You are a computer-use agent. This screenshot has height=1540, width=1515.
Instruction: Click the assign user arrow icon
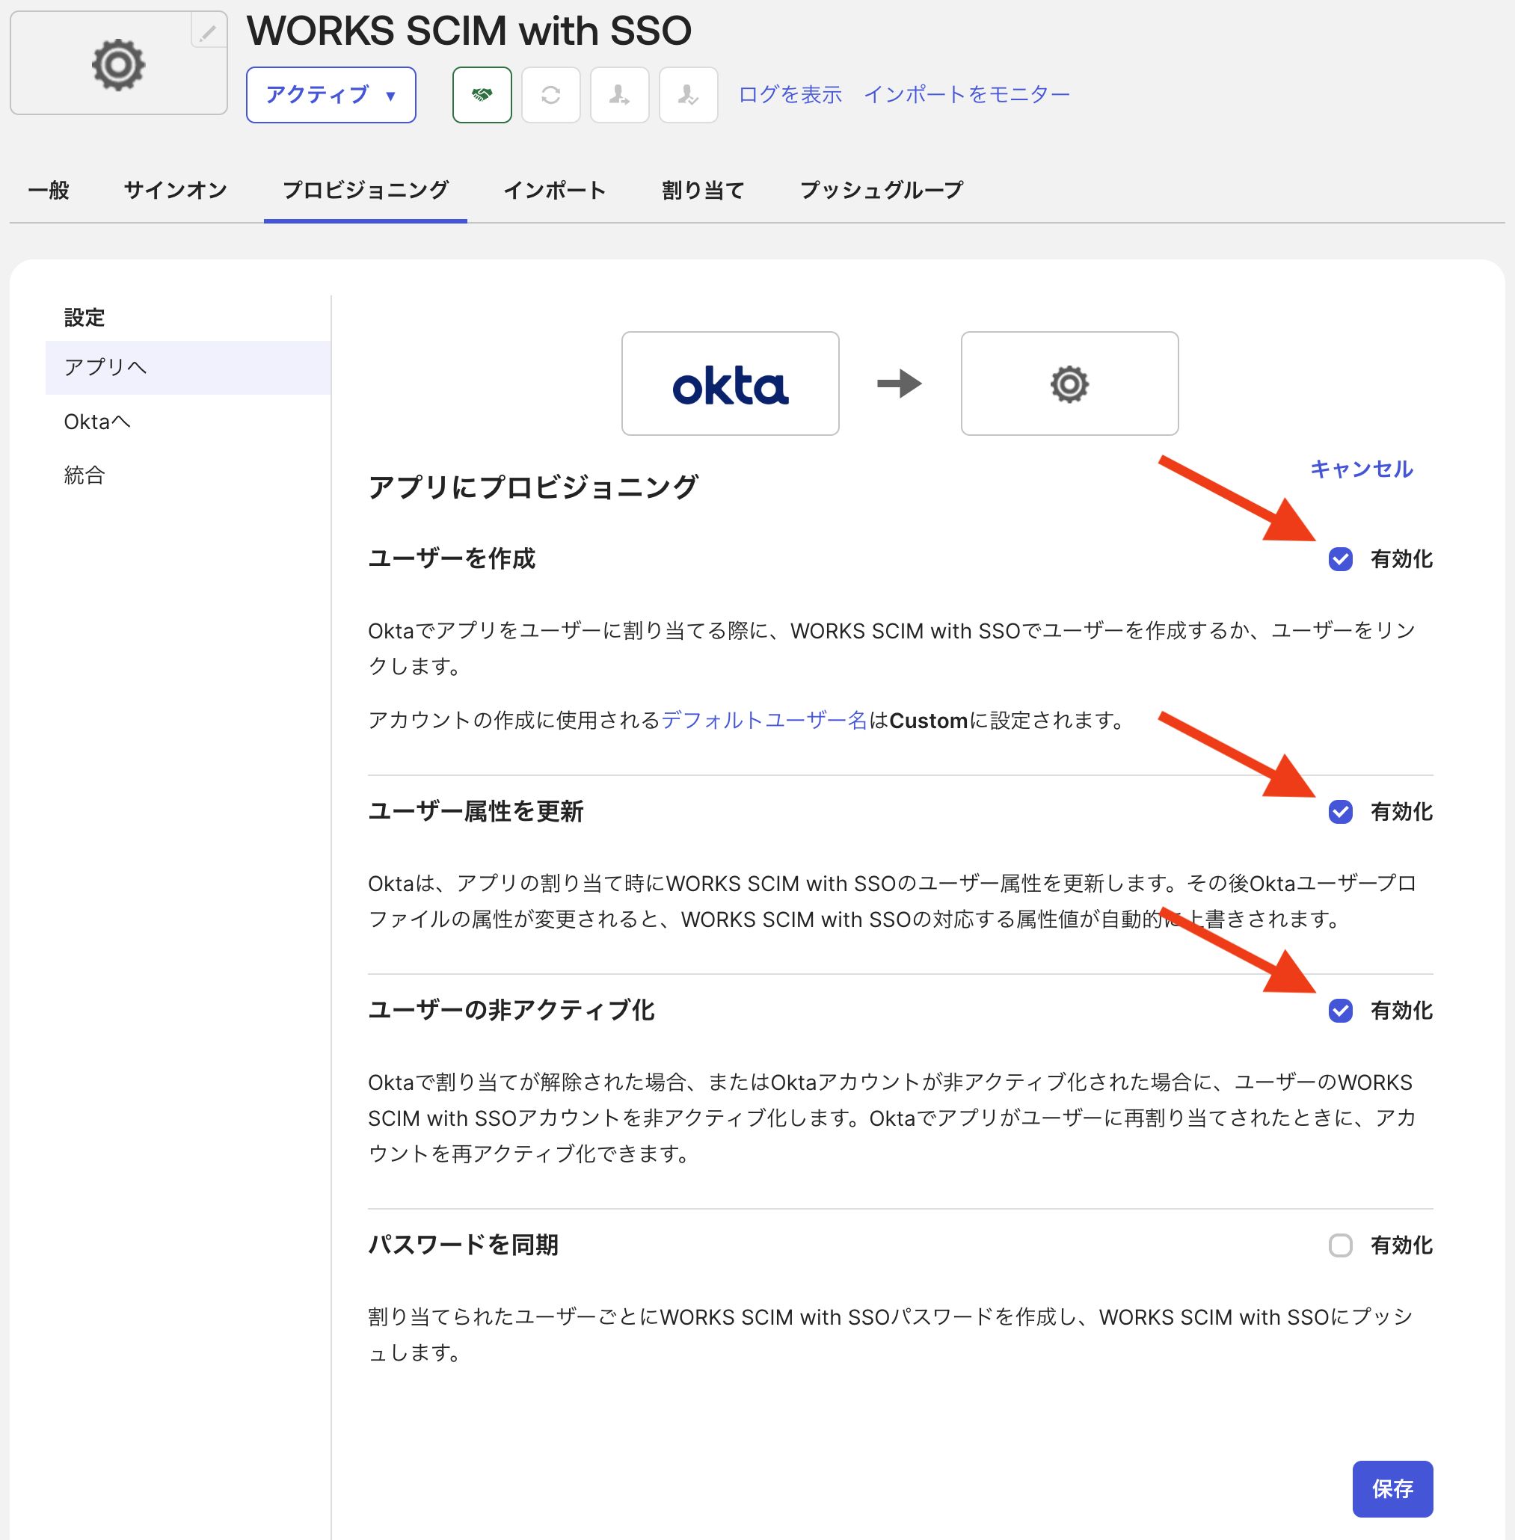pos(620,95)
